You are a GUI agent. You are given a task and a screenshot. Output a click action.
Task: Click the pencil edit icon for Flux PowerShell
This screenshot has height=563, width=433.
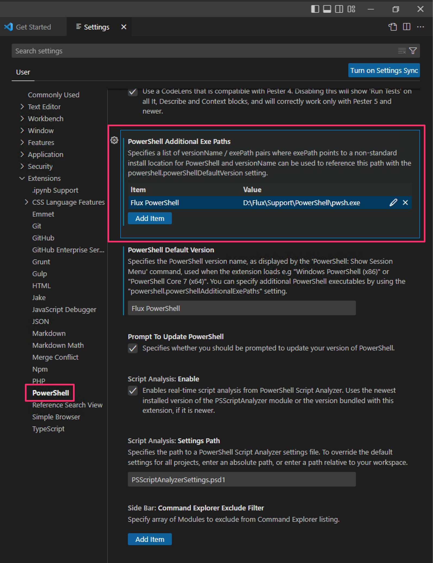click(393, 202)
